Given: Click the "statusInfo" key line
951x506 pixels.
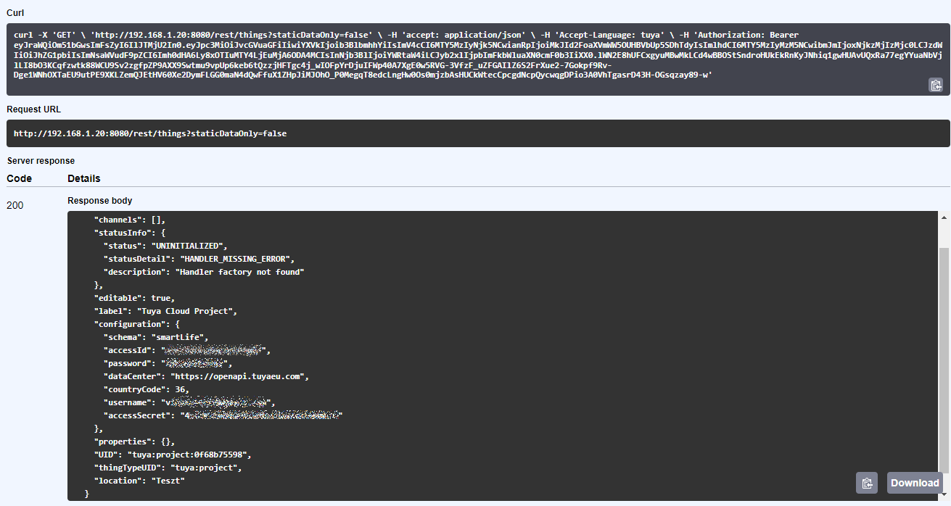Looking at the screenshot, I should point(130,233).
